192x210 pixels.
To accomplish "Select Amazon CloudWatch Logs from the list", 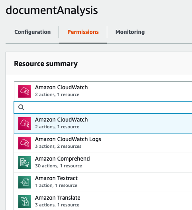I will pos(103,143).
